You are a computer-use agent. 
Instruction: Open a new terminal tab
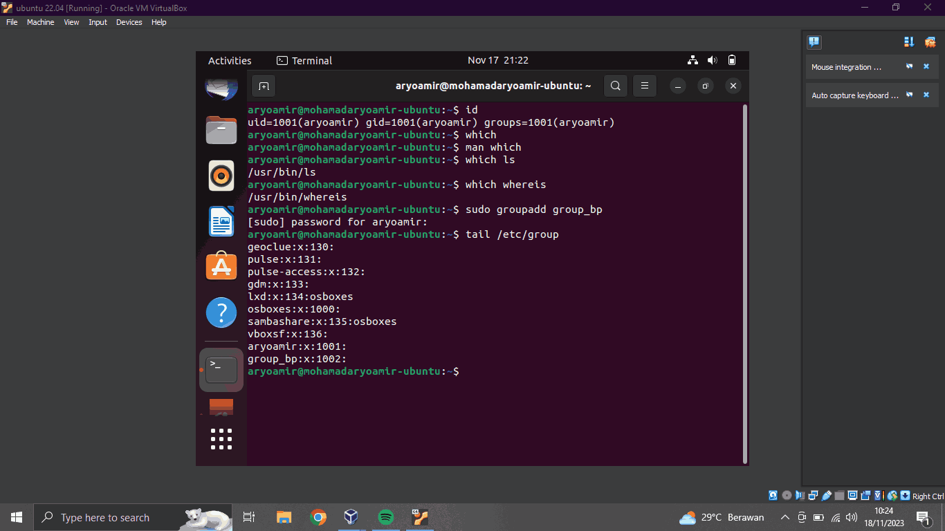[264, 86]
